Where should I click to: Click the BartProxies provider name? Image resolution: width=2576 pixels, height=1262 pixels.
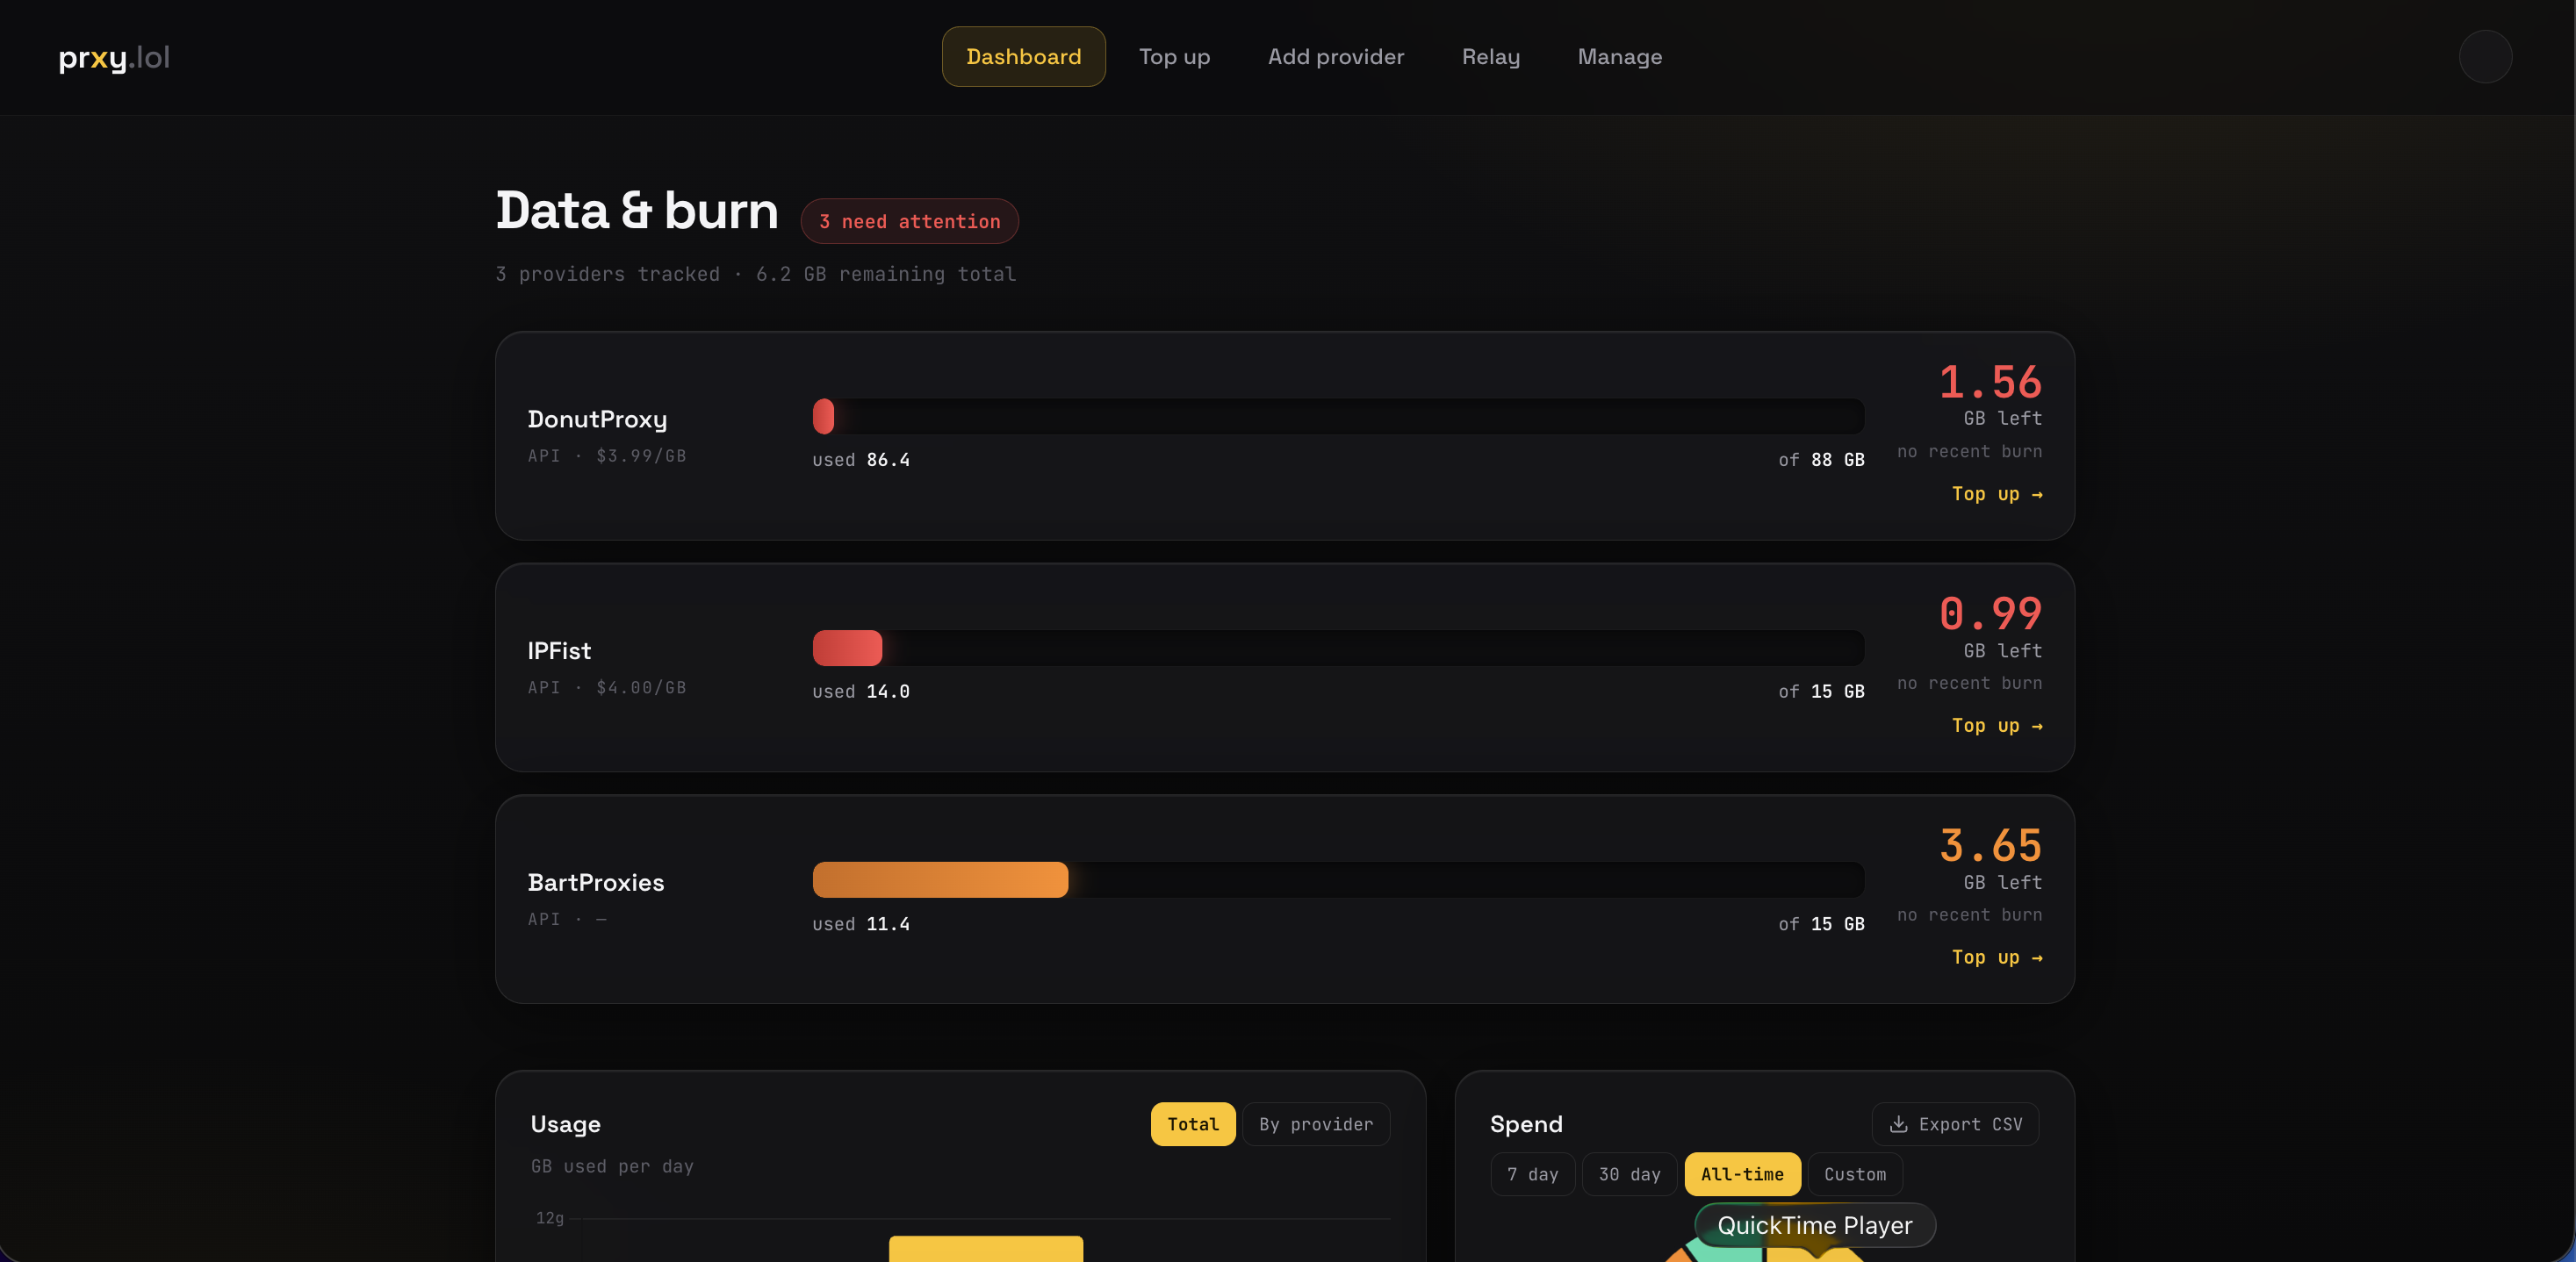coord(595,883)
